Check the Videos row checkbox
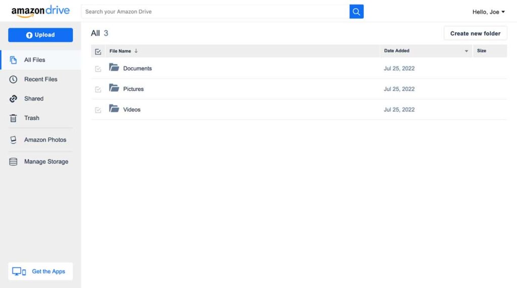Viewport: 517px width, 288px height. click(98, 110)
